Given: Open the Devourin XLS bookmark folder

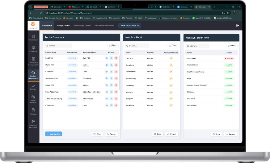Looking at the screenshot, I should click(x=36, y=18).
